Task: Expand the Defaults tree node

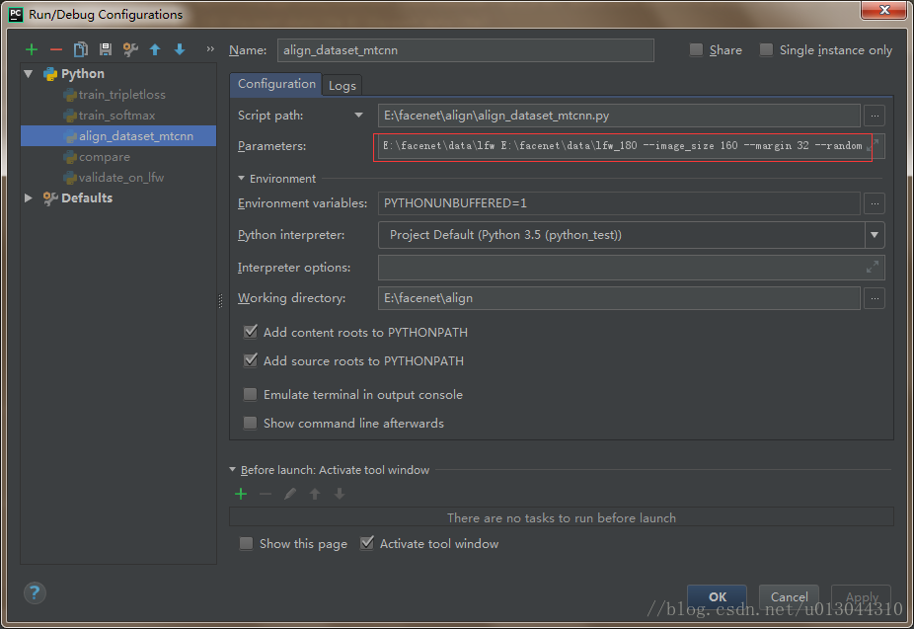Action: point(28,198)
